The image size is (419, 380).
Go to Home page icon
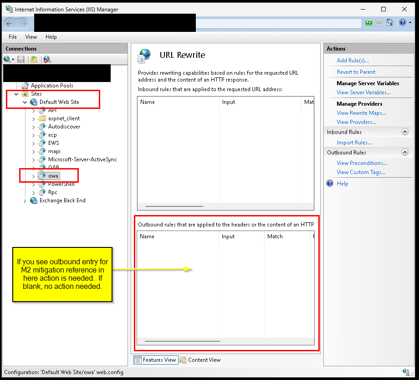click(x=390, y=22)
